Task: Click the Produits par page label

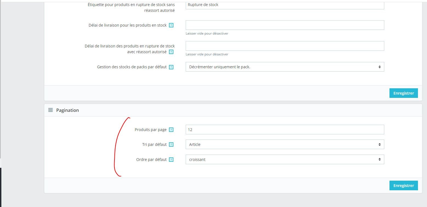Action: click(151, 130)
